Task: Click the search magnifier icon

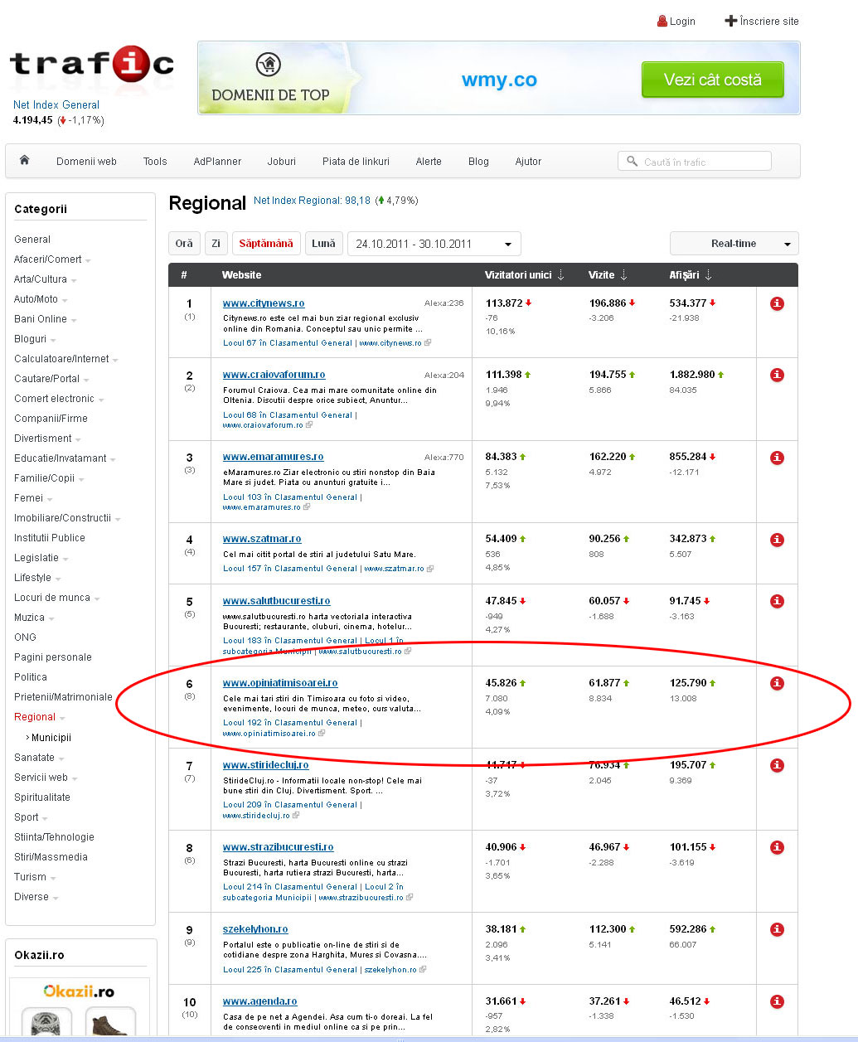Action: 633,162
